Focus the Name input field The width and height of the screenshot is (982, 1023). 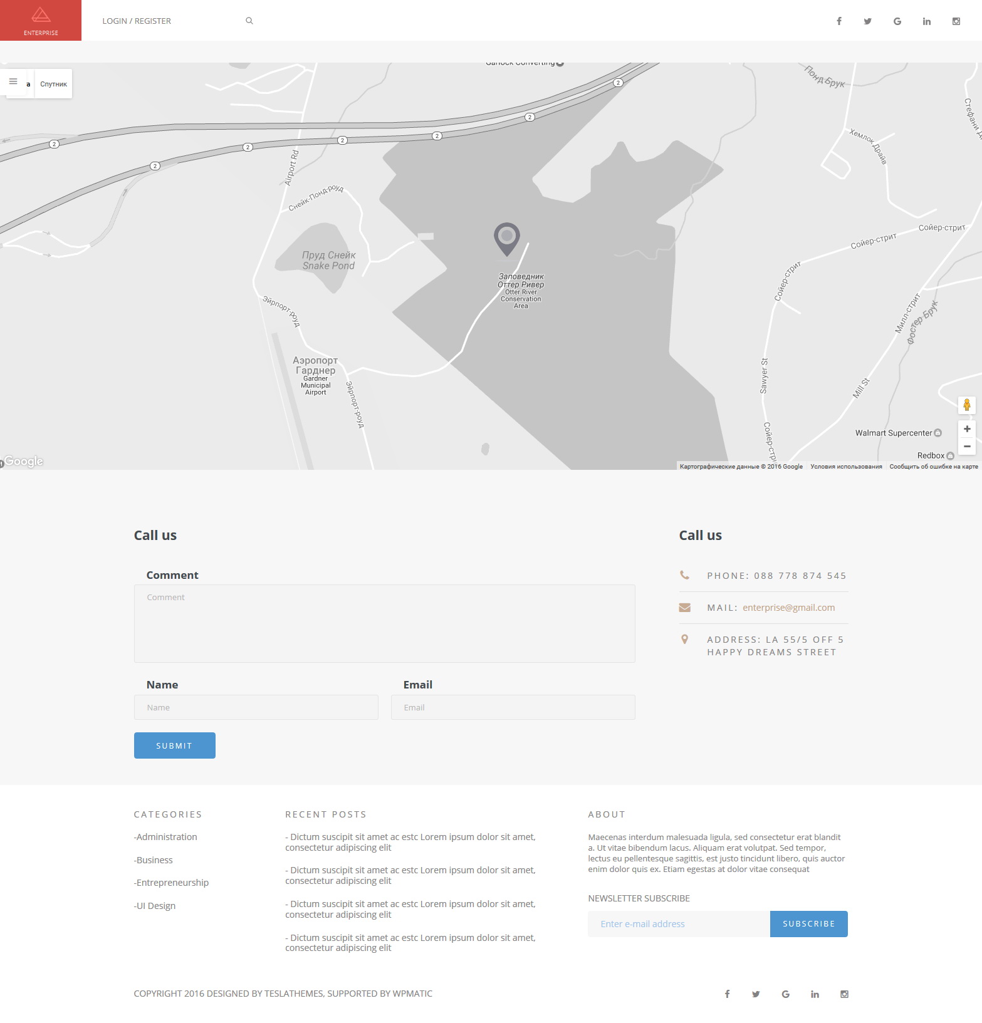(256, 707)
